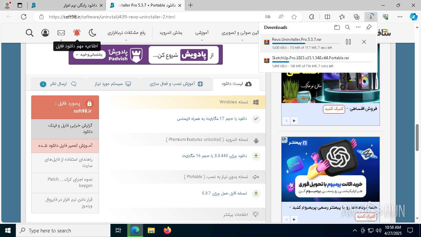
Task: Click Android version 3.3.440 download link
Action: pyautogui.click(x=214, y=156)
